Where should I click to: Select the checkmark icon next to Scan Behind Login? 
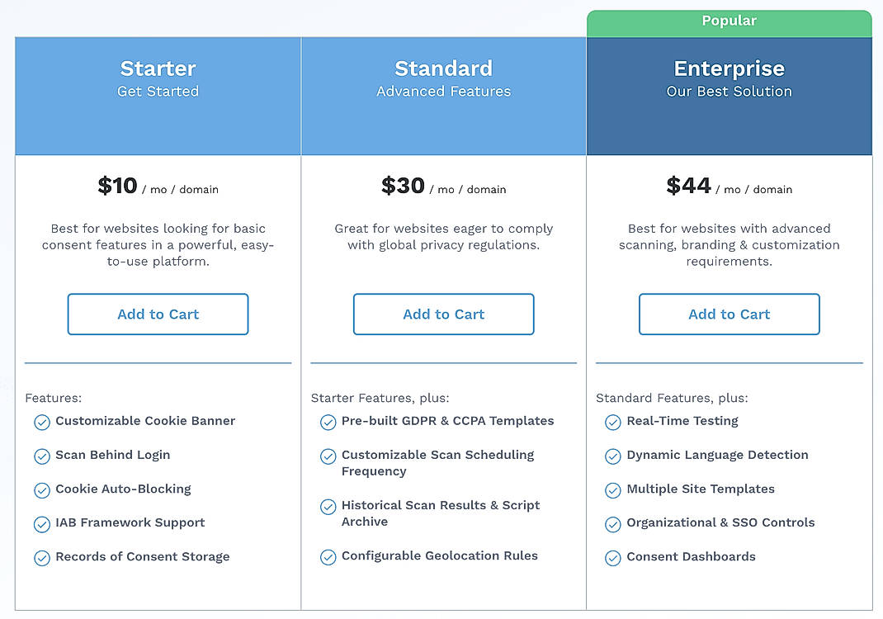click(x=42, y=456)
